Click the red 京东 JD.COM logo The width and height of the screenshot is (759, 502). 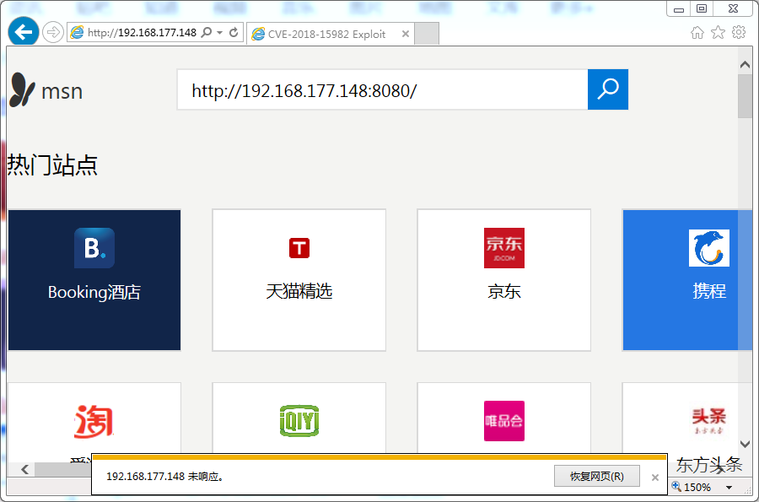click(x=504, y=248)
